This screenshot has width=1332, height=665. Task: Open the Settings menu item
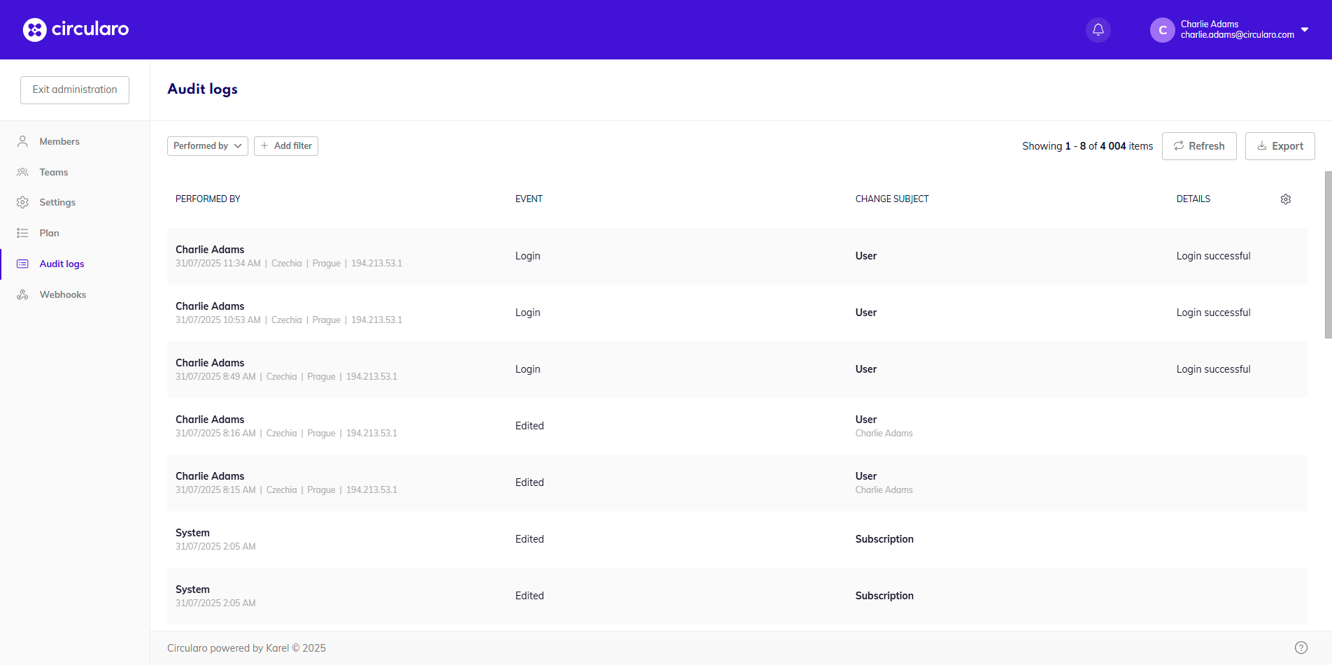click(x=57, y=202)
